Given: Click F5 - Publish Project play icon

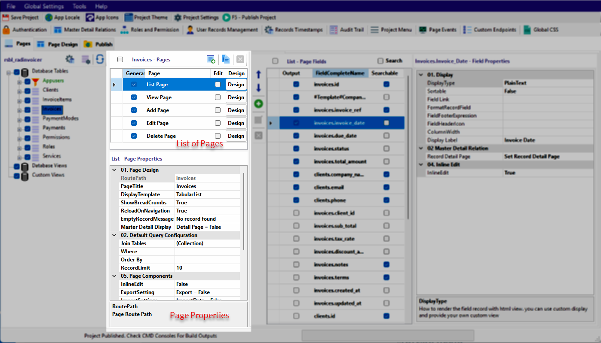Looking at the screenshot, I should (x=226, y=18).
